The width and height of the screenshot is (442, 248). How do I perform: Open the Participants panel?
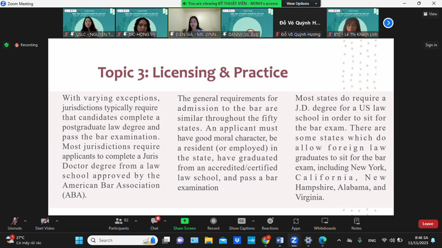coord(118,223)
